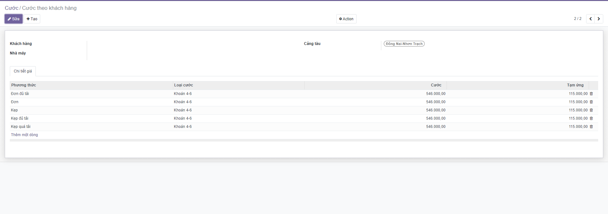
Task: Click the 2 / 2 pager counter
Action: pyautogui.click(x=578, y=19)
